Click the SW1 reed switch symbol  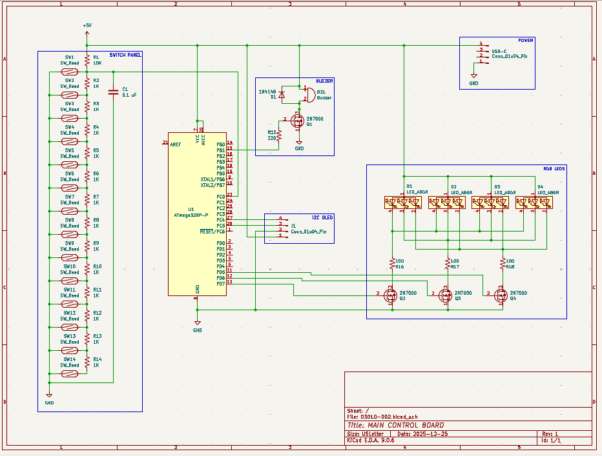click(x=69, y=72)
